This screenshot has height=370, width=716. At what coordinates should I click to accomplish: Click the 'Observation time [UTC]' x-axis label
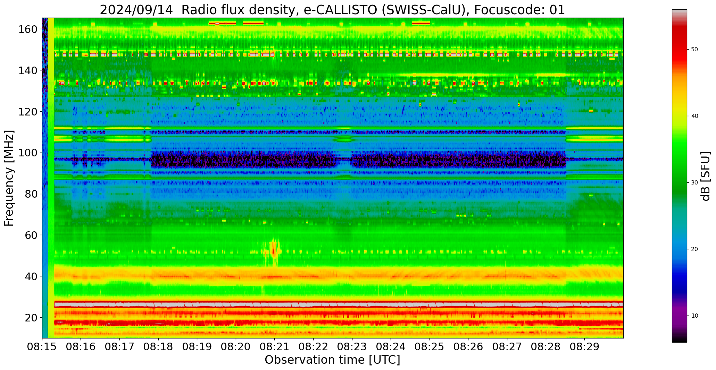[x=332, y=360]
